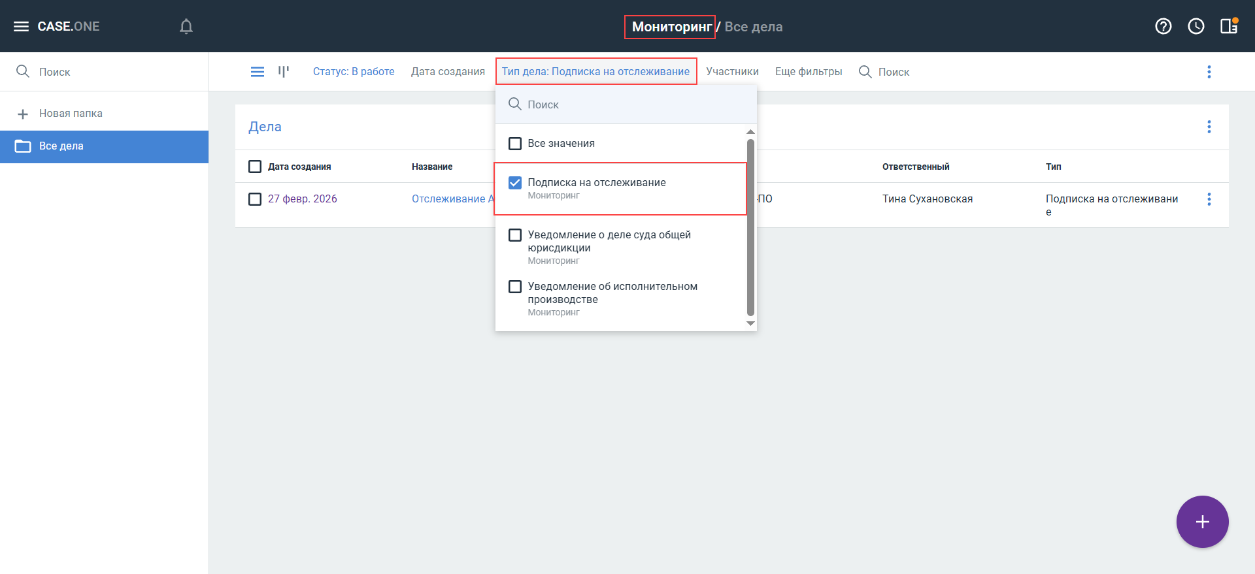This screenshot has width=1255, height=574.
Task: Open the clock timer icon
Action: coord(1196,26)
